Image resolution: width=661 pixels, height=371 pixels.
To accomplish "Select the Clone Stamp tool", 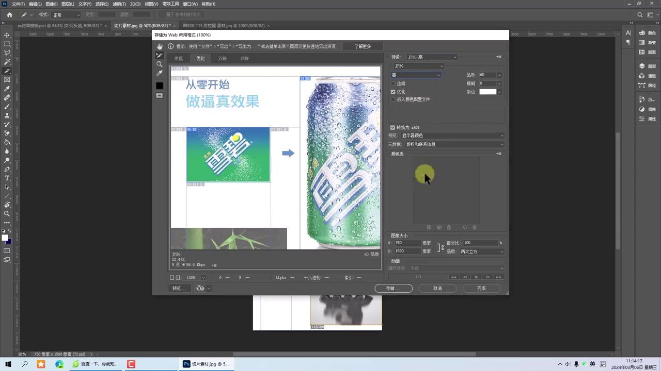I will click(7, 116).
